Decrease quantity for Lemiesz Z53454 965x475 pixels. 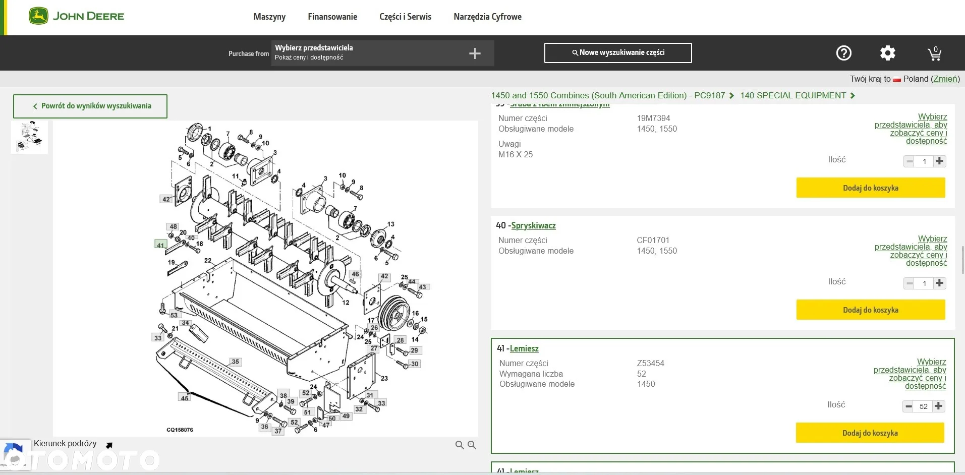click(908, 406)
